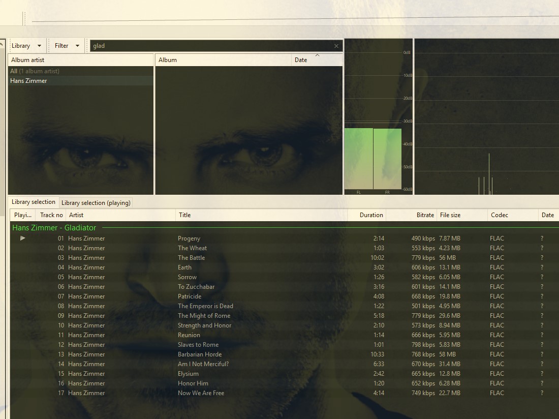Sort albums by Date column header
The image size is (559, 419).
click(317, 60)
